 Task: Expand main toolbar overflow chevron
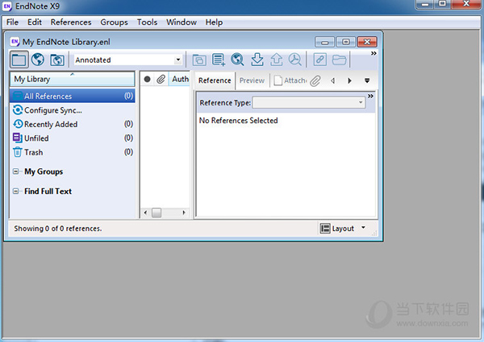pos(373,53)
